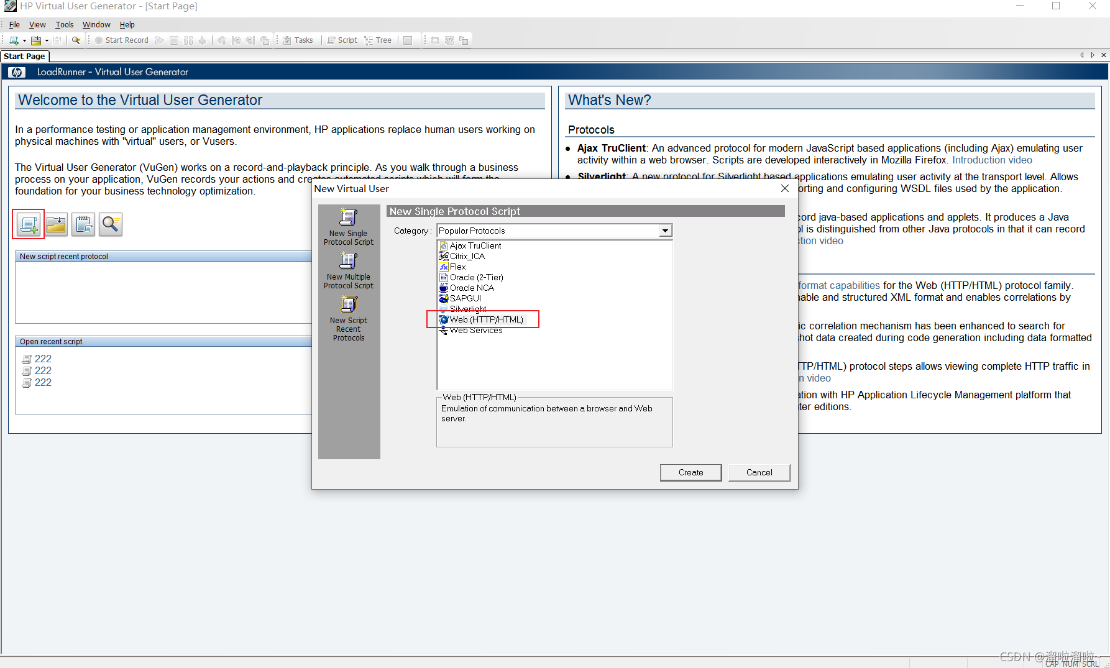This screenshot has width=1110, height=668.
Task: Click the large New Script icon on Start Page
Action: [x=29, y=224]
